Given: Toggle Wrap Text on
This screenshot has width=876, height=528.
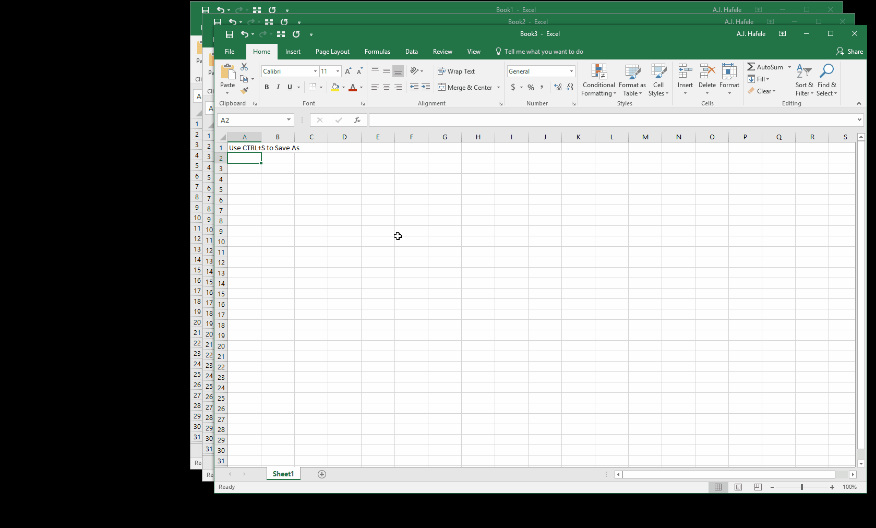Looking at the screenshot, I should [x=456, y=71].
